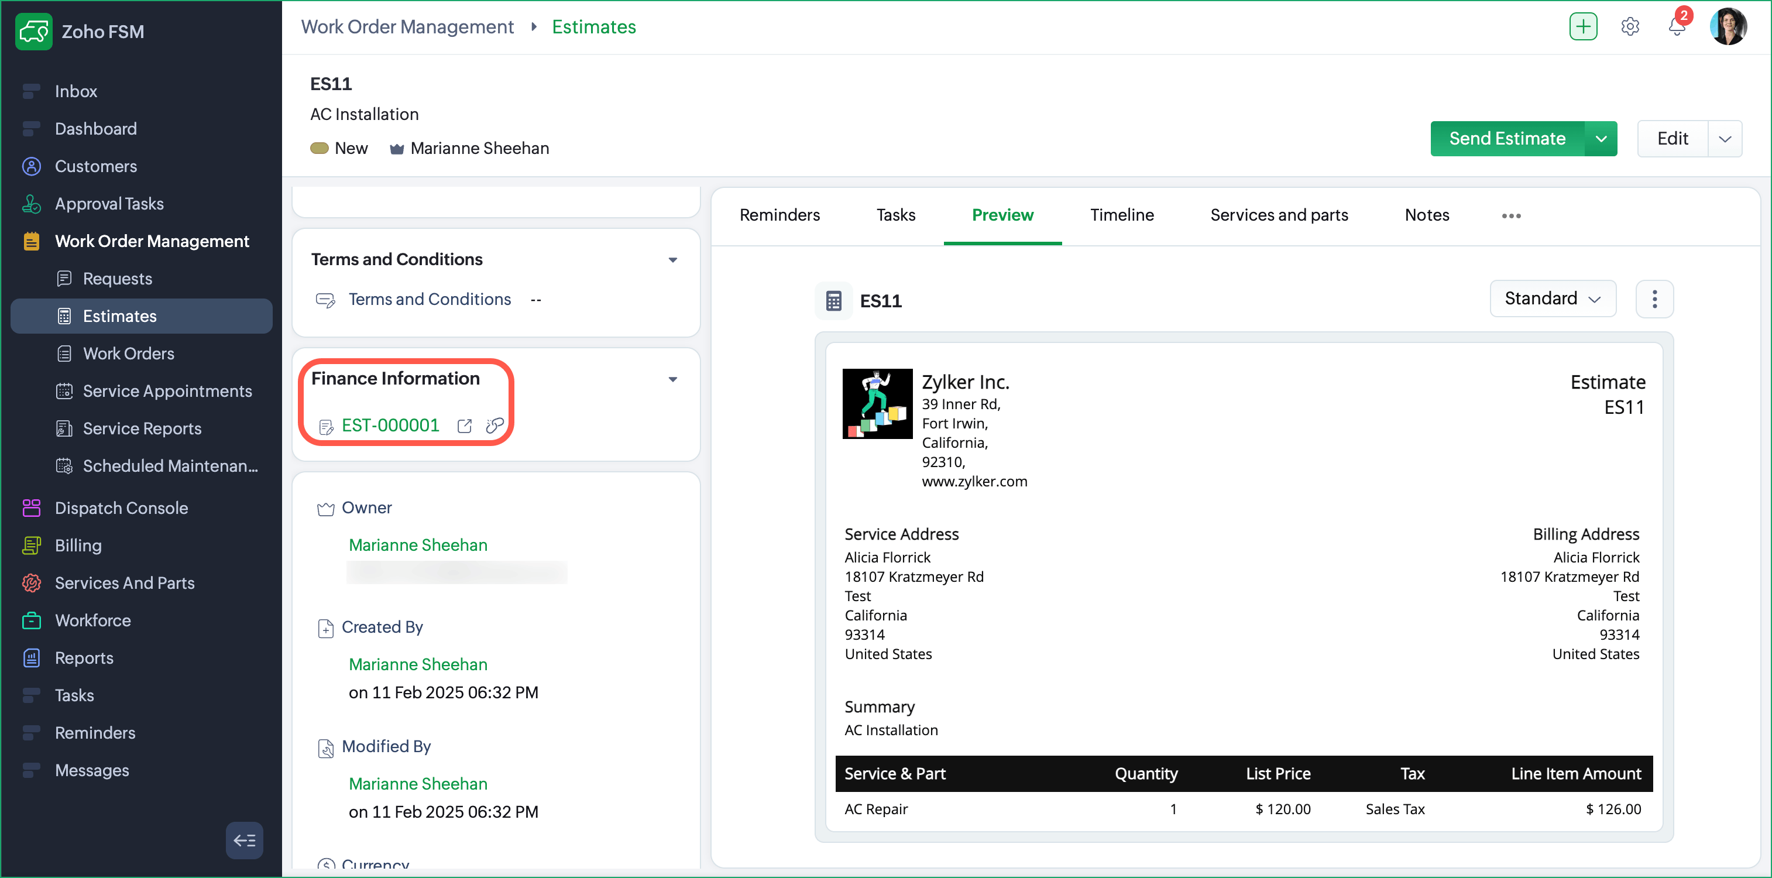1772x878 pixels.
Task: Open Approval Tasks in the sidebar
Action: pyautogui.click(x=109, y=204)
